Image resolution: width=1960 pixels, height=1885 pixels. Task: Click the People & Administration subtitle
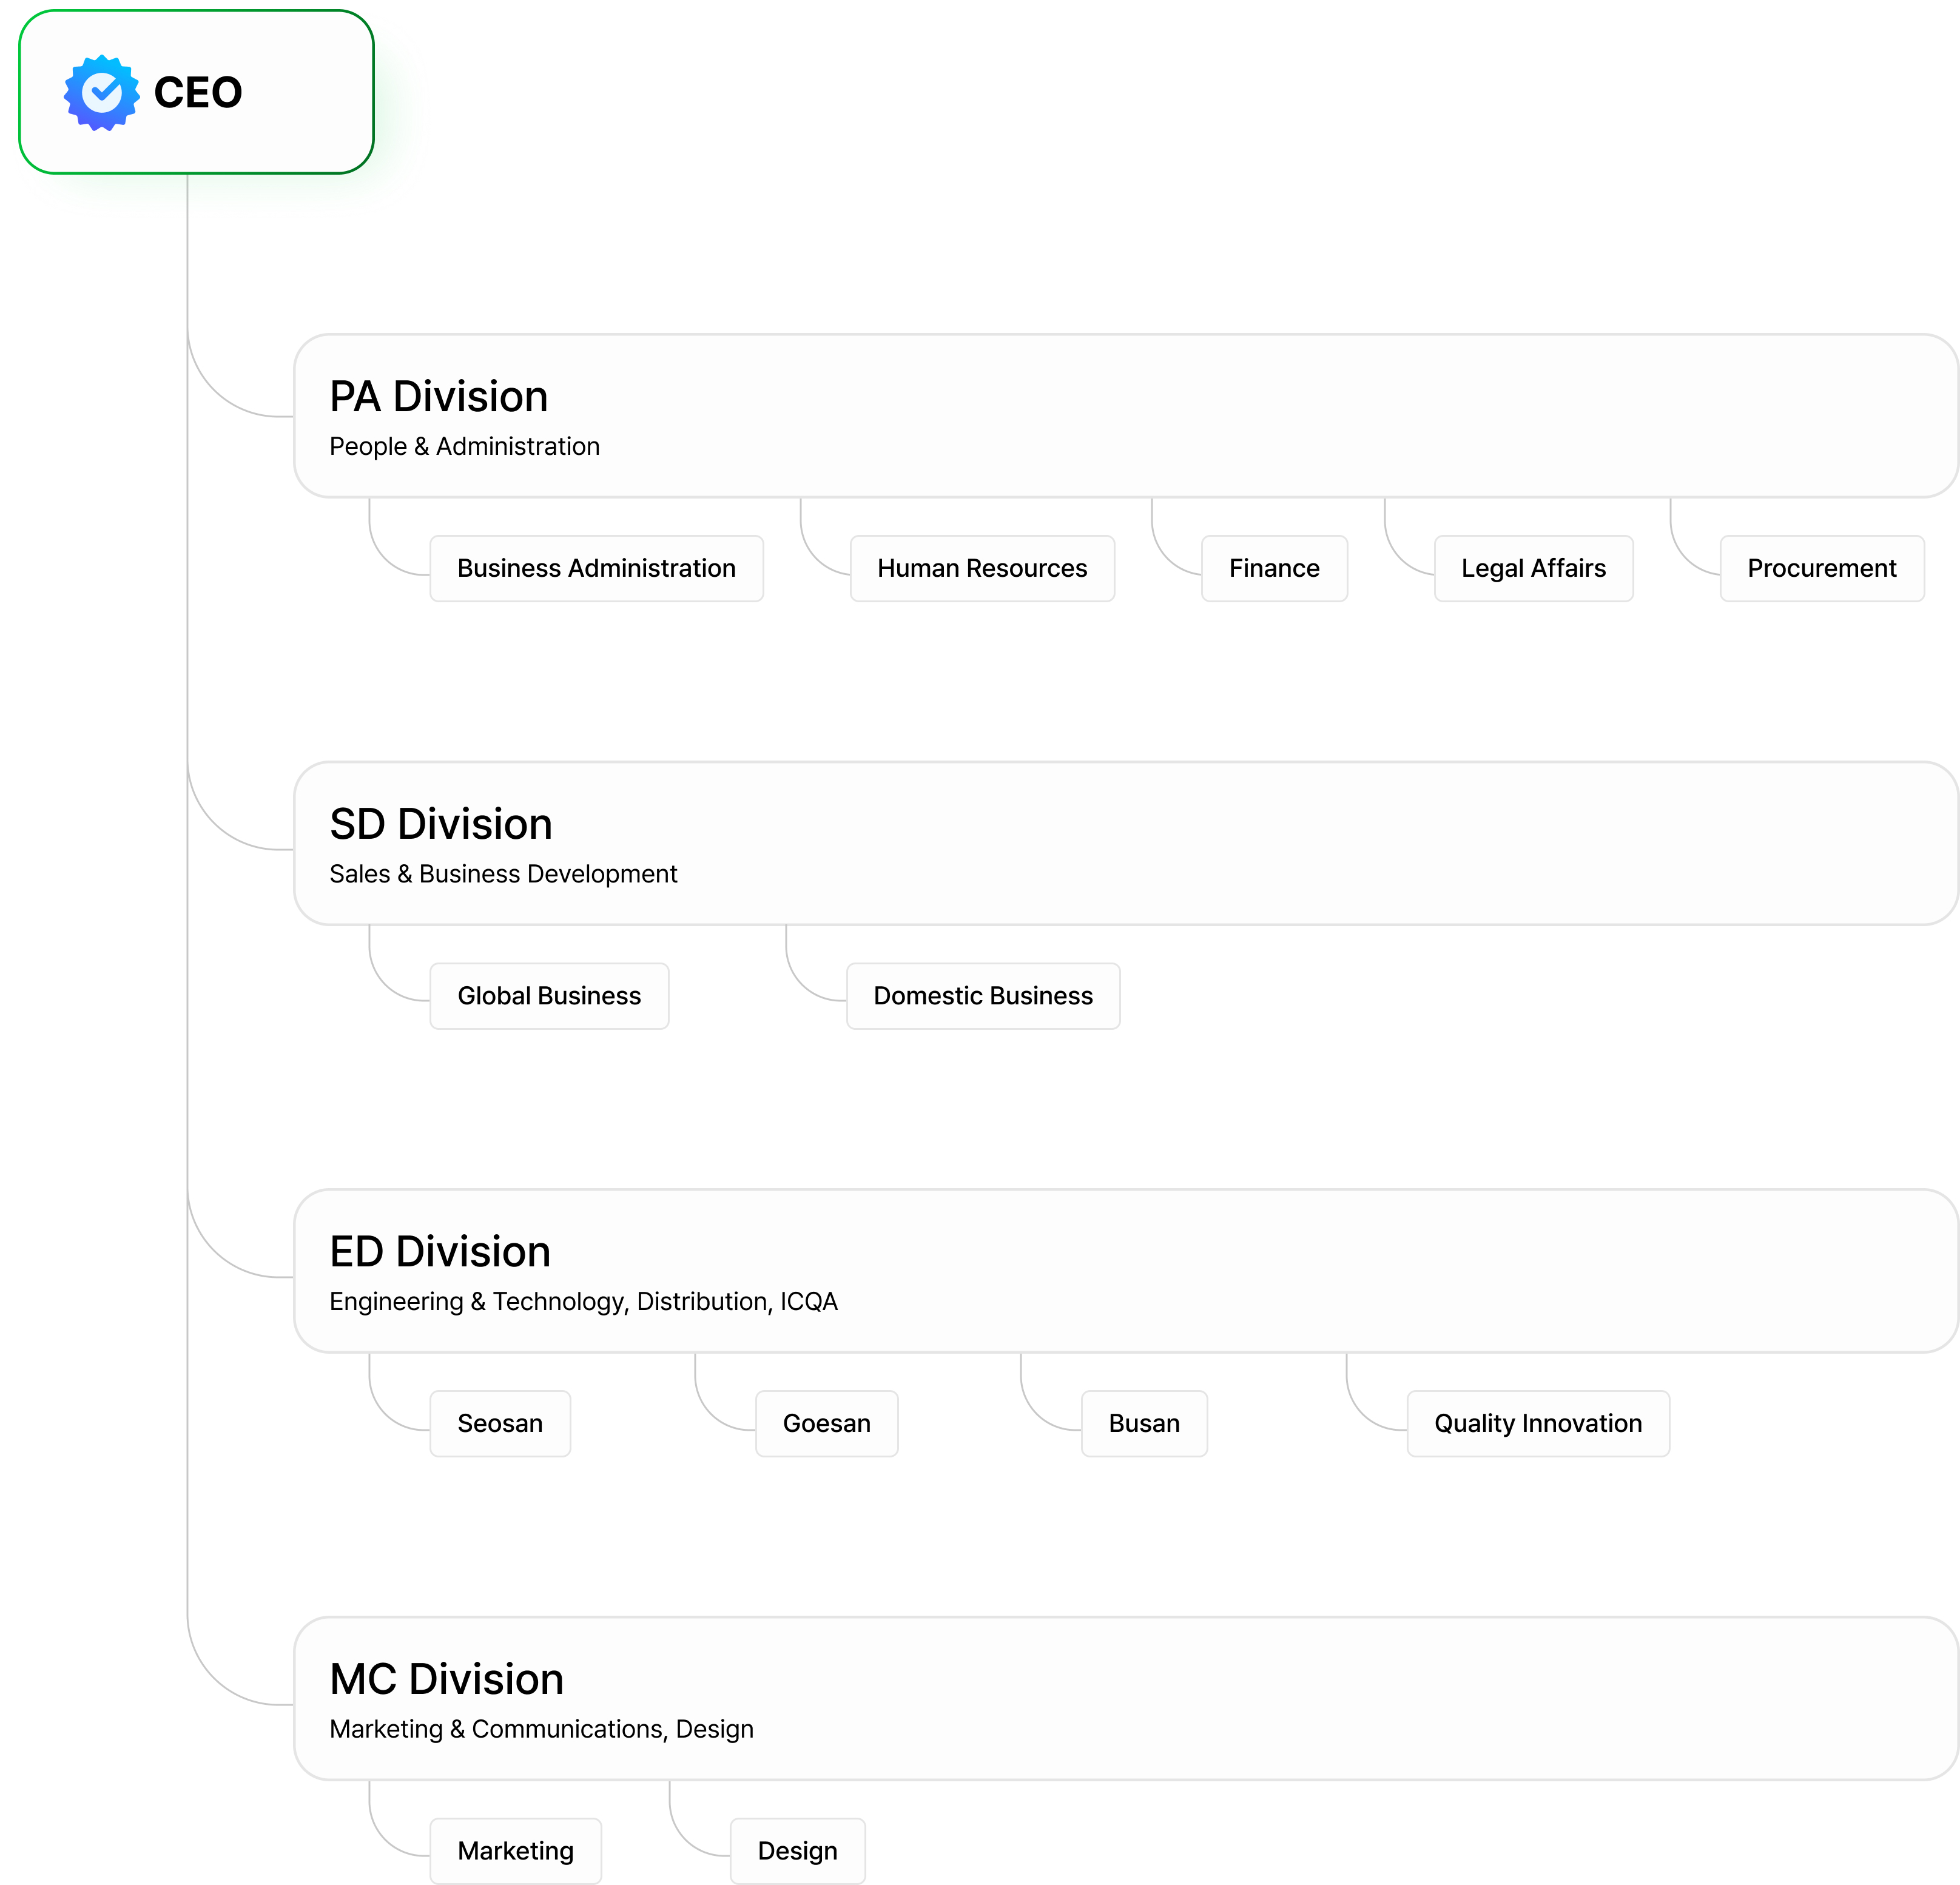tap(464, 447)
